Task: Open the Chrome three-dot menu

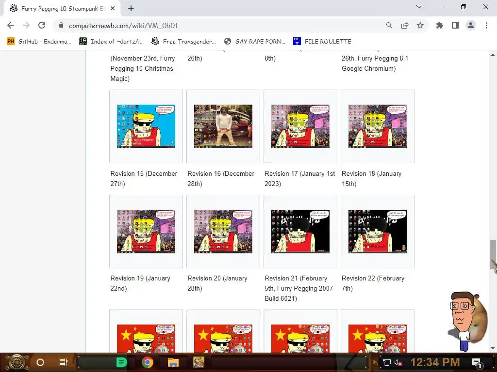Action: pyautogui.click(x=486, y=25)
